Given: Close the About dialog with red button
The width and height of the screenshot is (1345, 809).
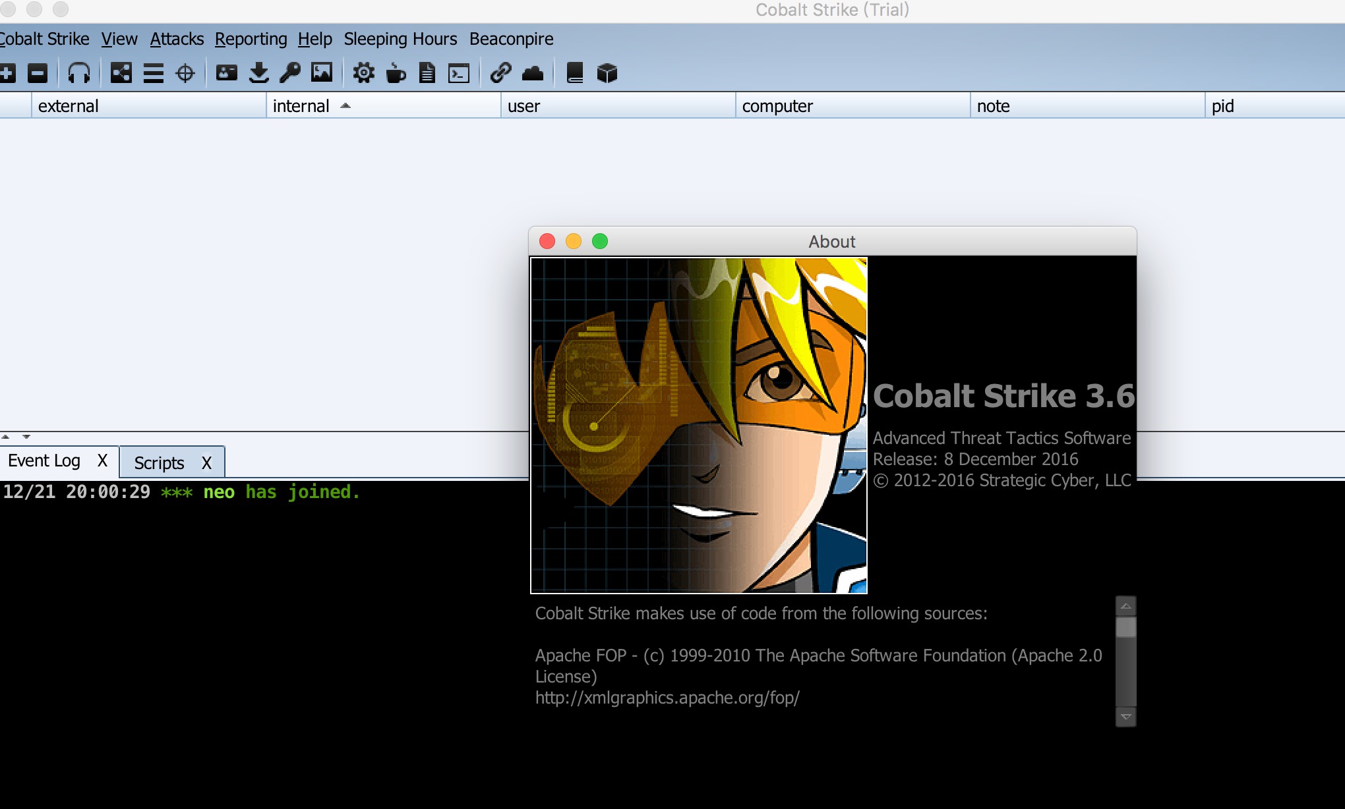Looking at the screenshot, I should coord(547,241).
